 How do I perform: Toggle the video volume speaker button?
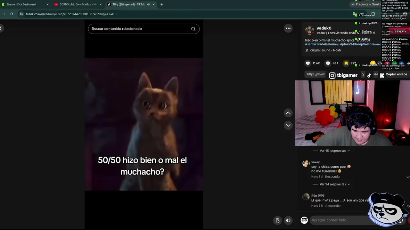tap(288, 220)
